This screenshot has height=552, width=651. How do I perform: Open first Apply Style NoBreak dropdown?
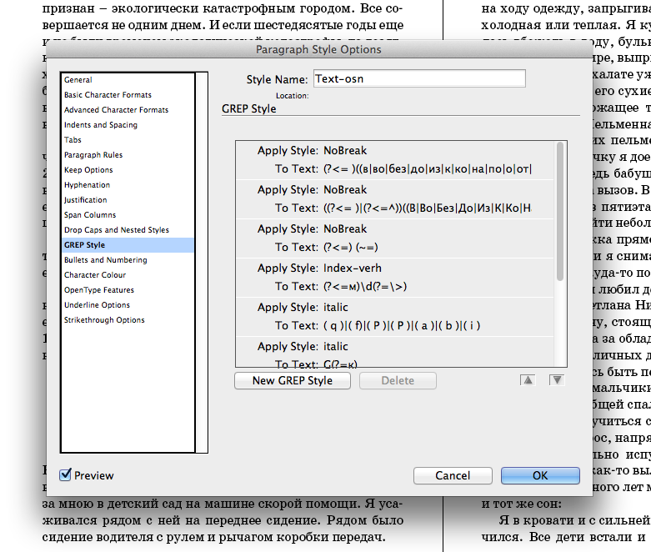(x=345, y=150)
